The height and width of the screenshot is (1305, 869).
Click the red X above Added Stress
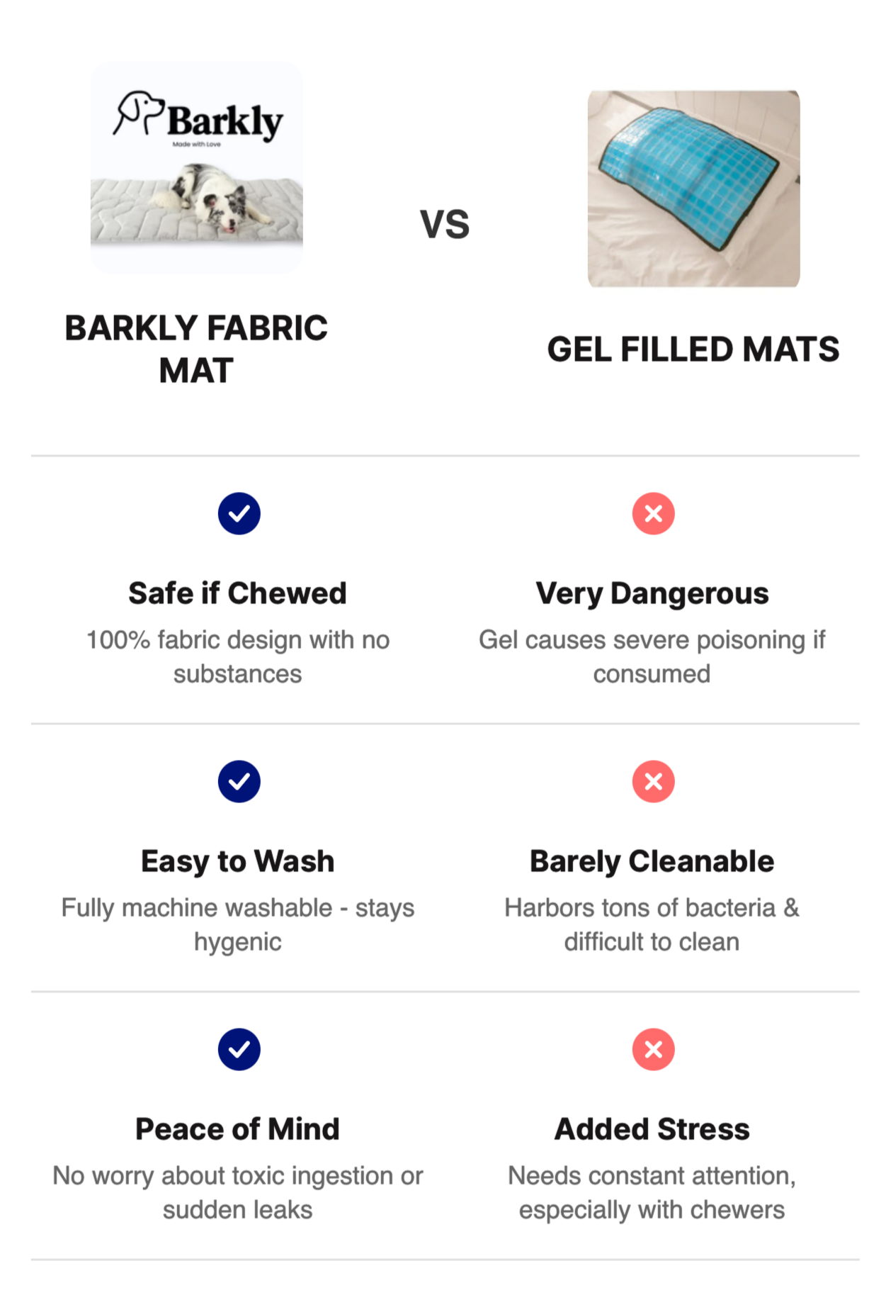(653, 1049)
